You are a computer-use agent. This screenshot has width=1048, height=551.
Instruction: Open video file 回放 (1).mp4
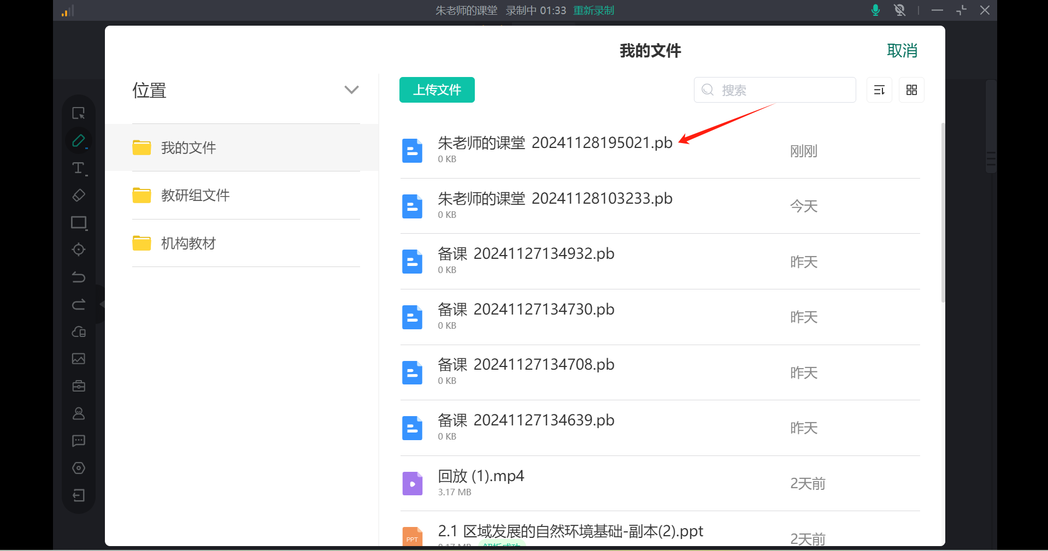point(660,483)
